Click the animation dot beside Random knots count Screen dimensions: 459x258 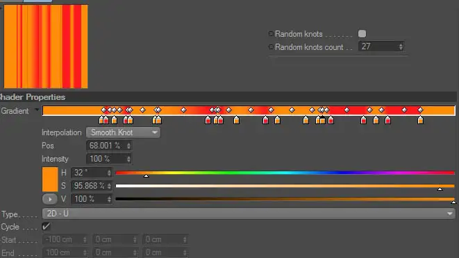click(271, 46)
